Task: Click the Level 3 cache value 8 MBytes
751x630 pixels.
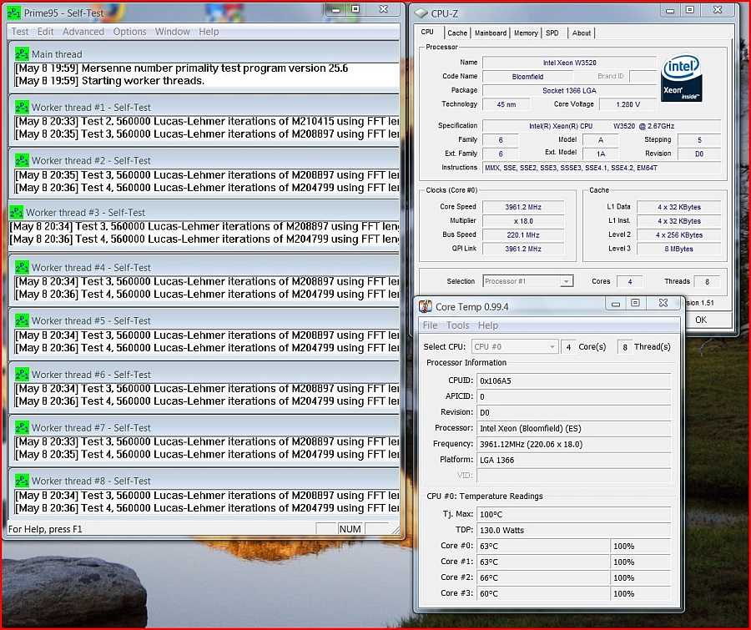Action: [678, 249]
